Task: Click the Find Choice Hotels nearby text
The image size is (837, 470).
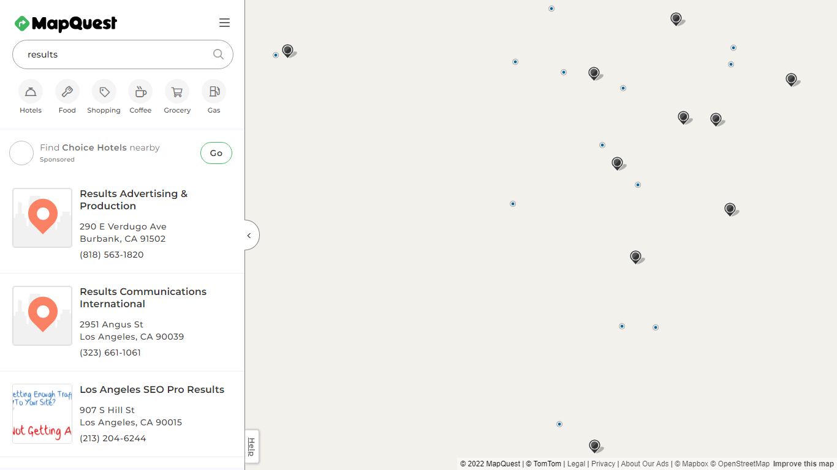Action: point(100,147)
